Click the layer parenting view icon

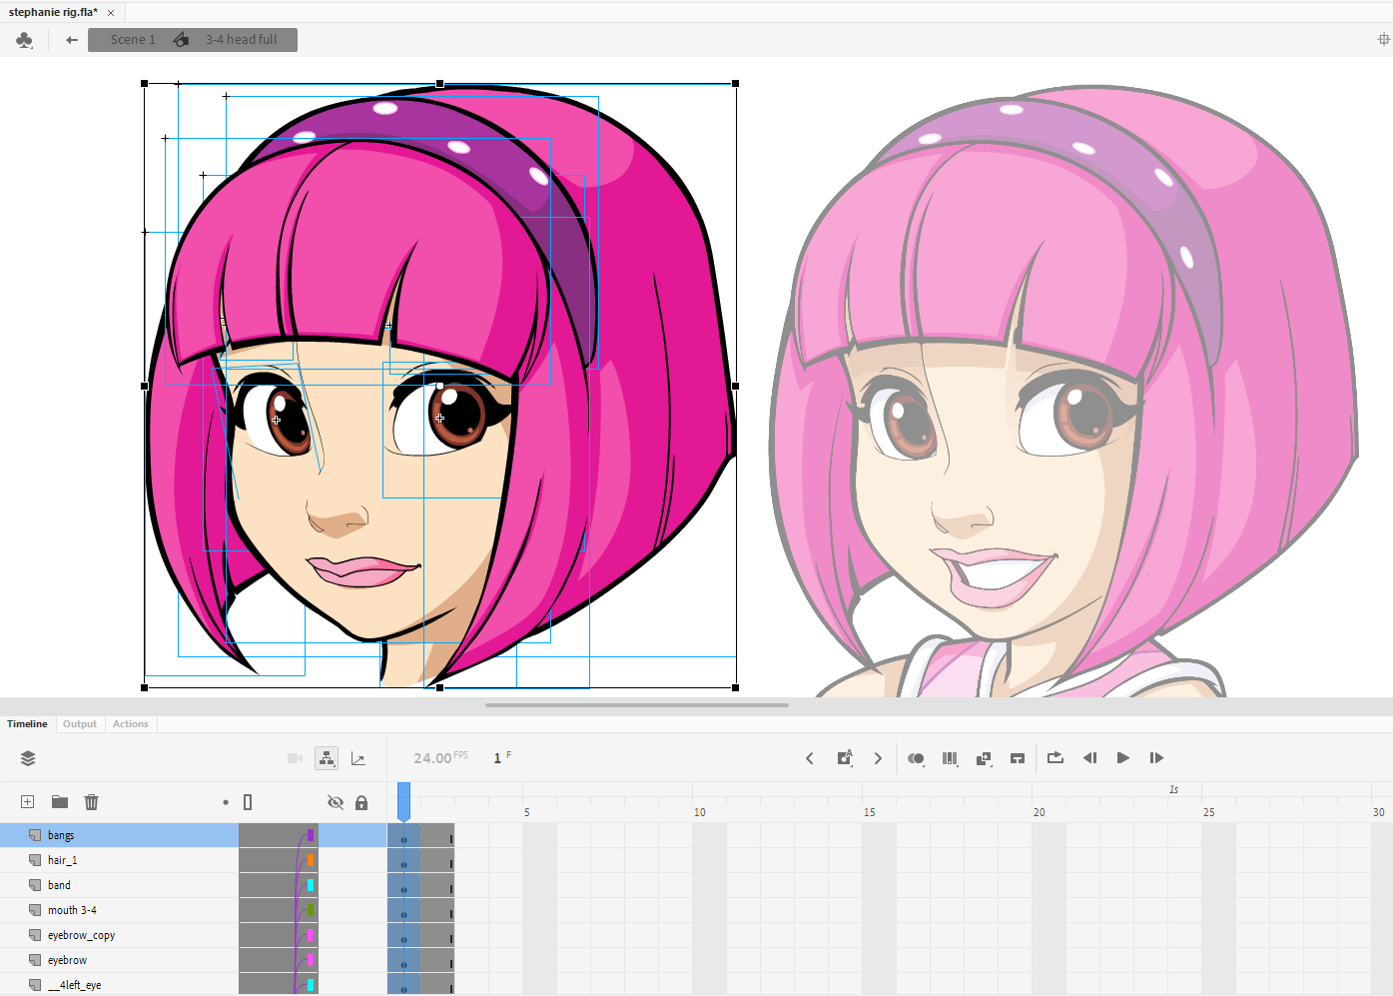pos(327,758)
